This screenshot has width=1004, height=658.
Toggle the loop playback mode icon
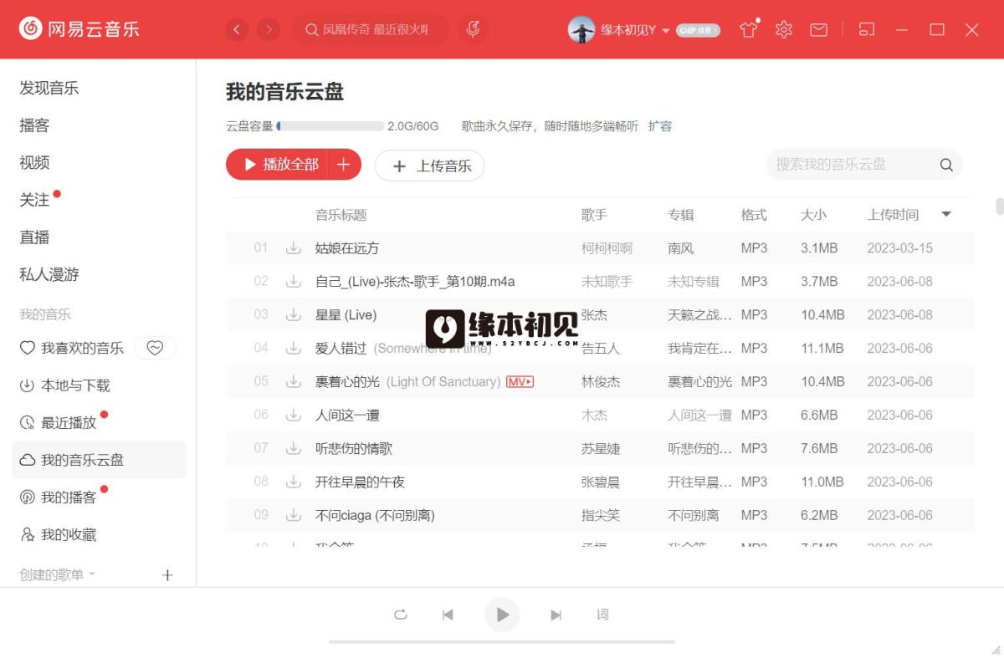tap(401, 615)
